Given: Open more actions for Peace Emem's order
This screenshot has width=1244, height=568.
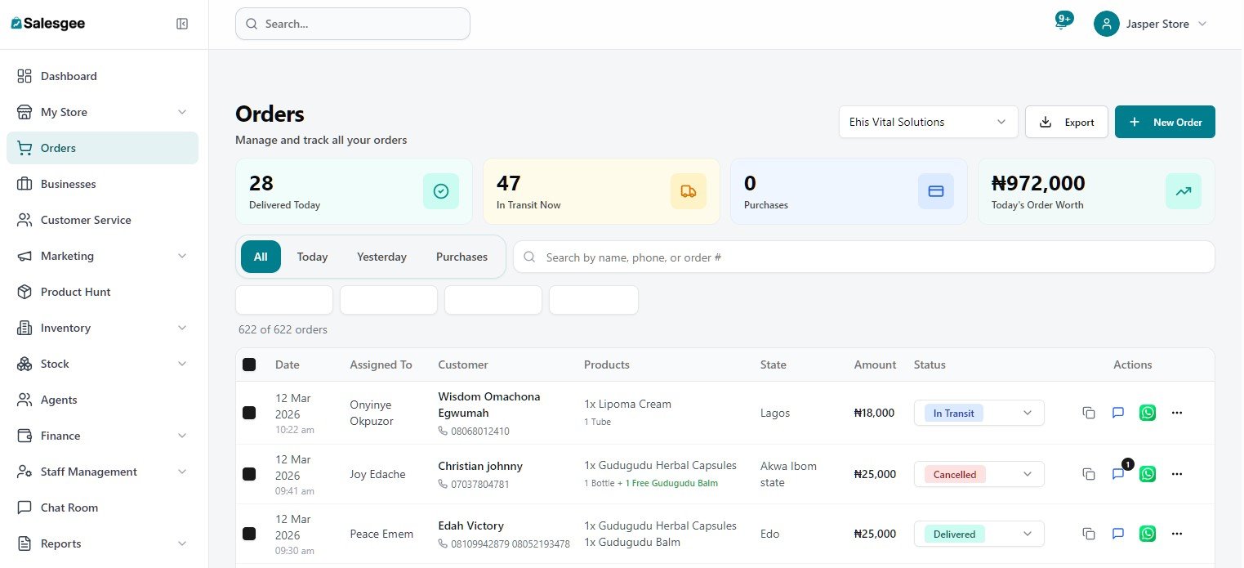Looking at the screenshot, I should (1176, 534).
